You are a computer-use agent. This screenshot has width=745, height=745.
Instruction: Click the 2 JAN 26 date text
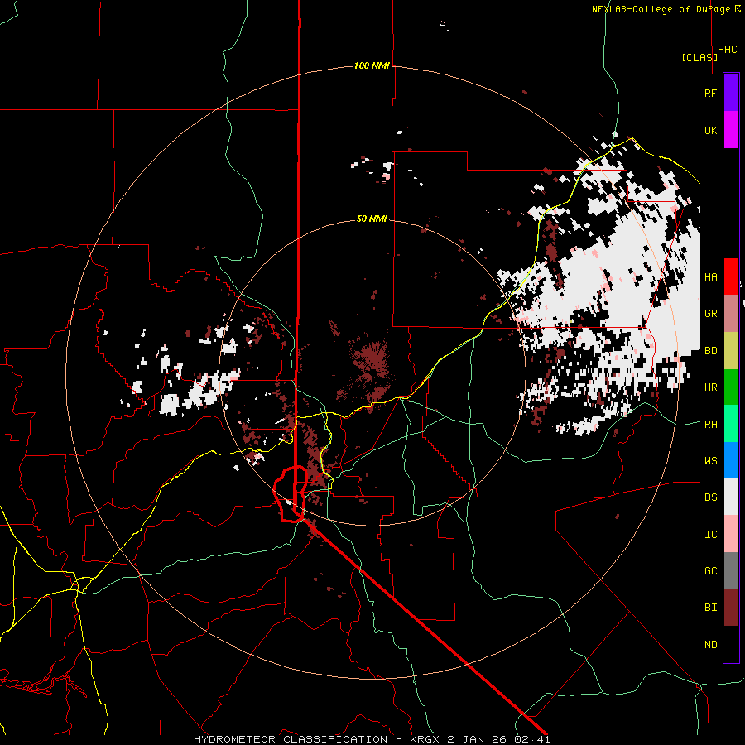coord(478,739)
